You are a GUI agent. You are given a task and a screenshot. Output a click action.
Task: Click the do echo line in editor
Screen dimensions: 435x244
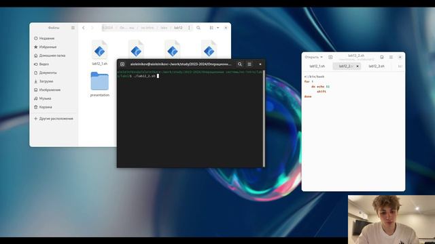(320, 87)
